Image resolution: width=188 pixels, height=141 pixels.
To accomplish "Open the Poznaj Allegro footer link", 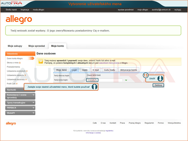I will pos(135,123).
